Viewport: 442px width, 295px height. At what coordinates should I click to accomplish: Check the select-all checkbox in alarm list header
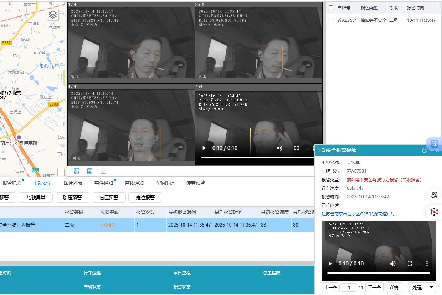coord(331,7)
